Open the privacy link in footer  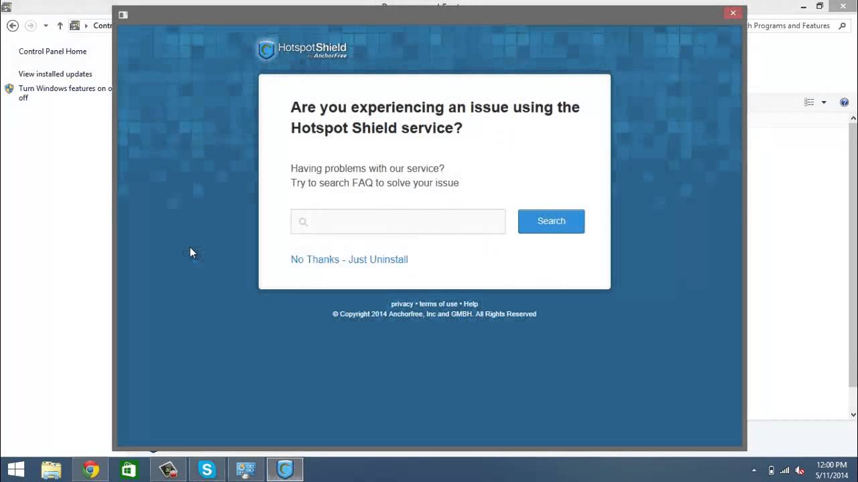(402, 304)
